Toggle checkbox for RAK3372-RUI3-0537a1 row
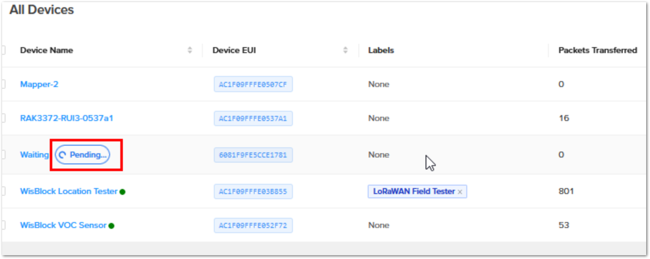650x259 pixels. [x=3, y=118]
